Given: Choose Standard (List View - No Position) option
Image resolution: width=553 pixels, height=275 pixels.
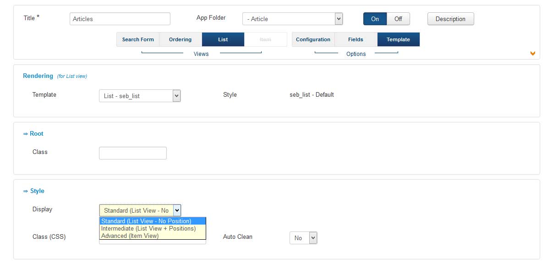Looking at the screenshot, I should click(153, 221).
